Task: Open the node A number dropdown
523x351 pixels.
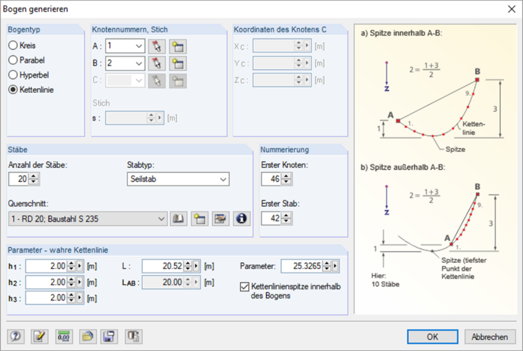Action: [x=139, y=46]
